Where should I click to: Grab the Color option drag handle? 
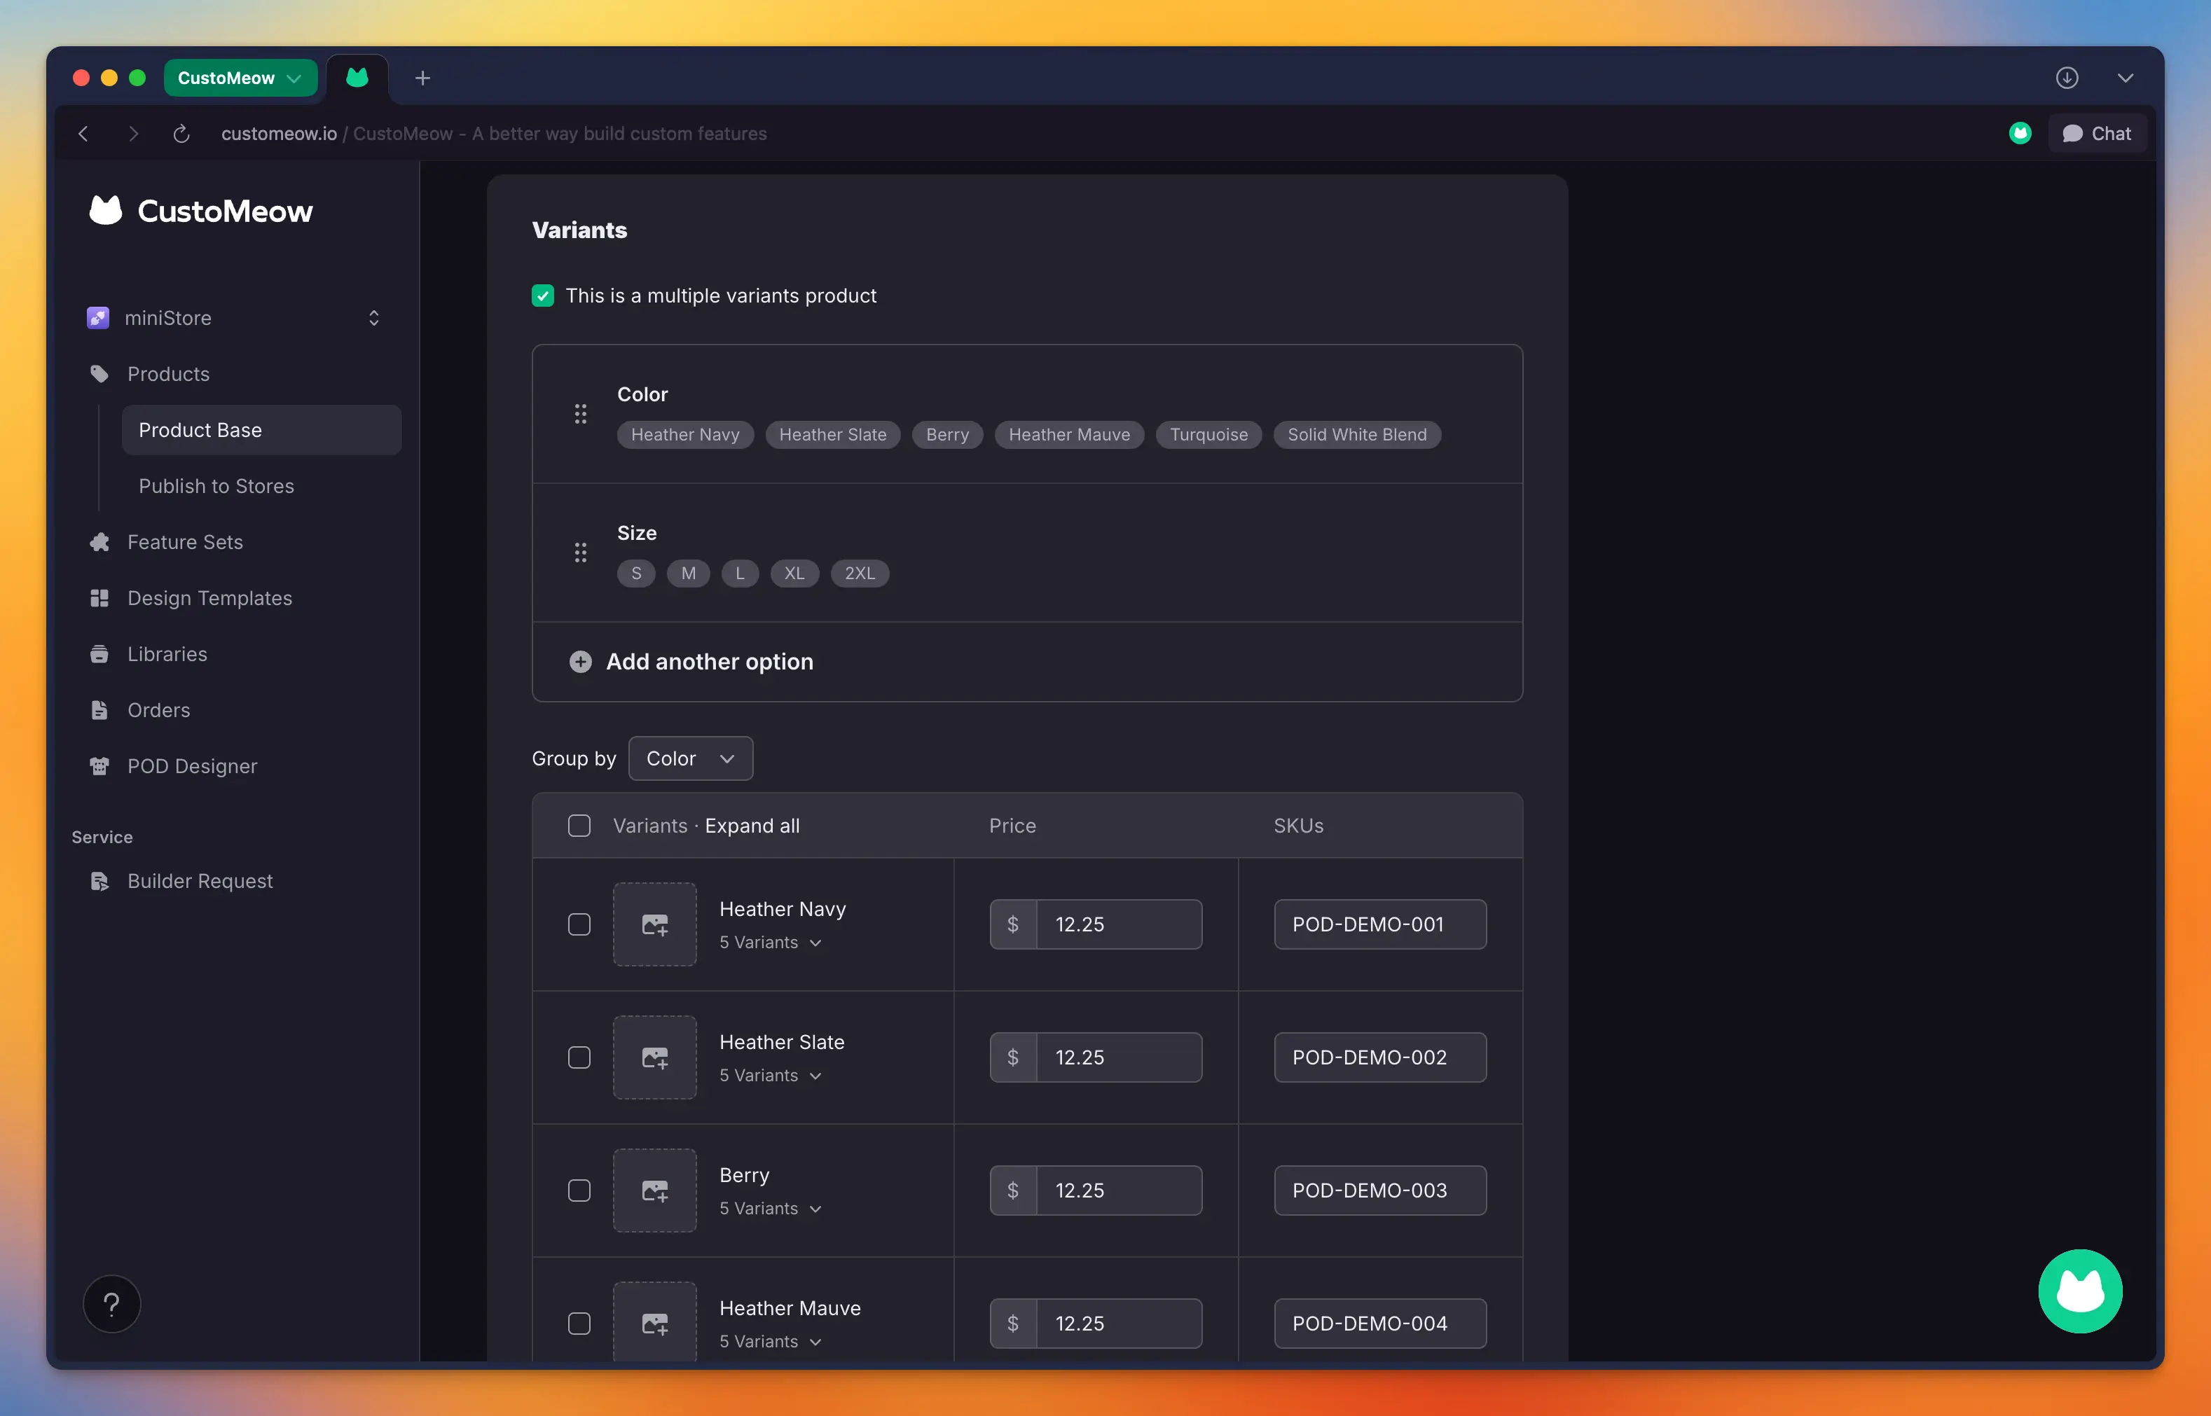[x=580, y=414]
